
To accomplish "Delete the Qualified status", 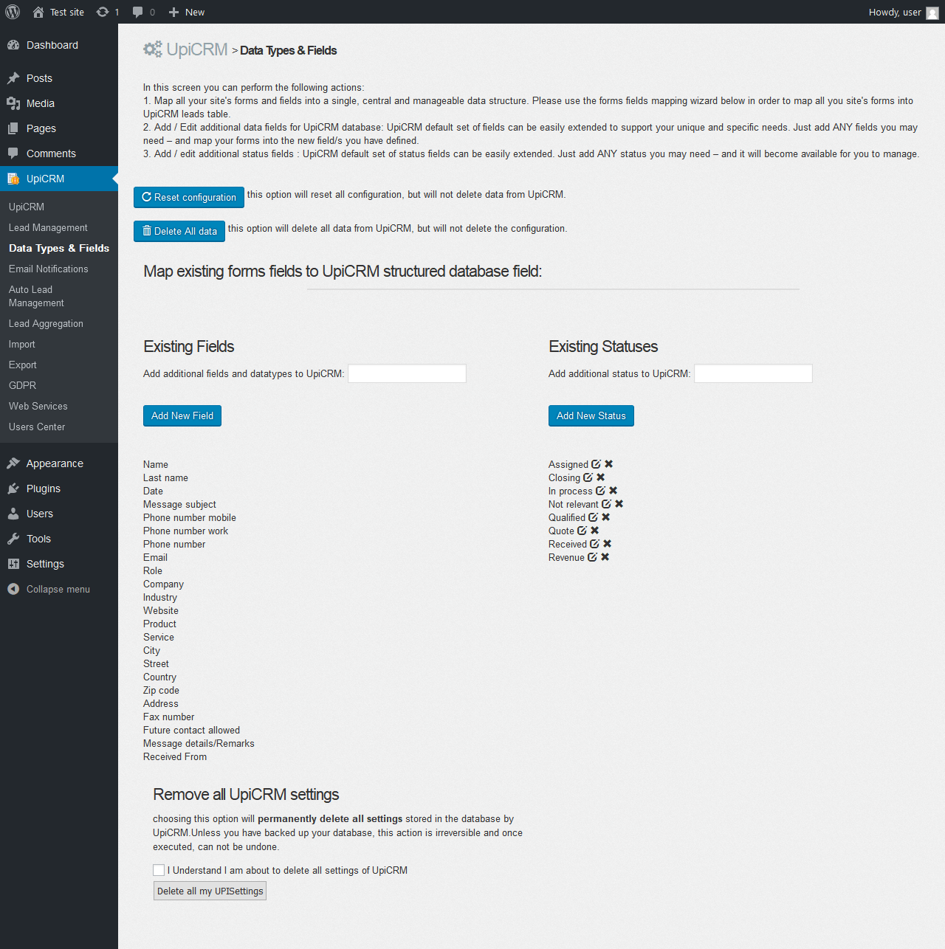I will pyautogui.click(x=606, y=517).
